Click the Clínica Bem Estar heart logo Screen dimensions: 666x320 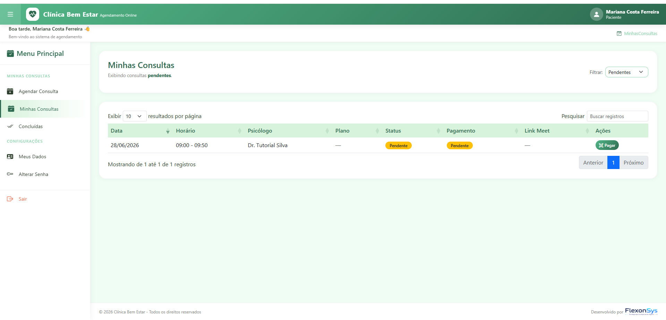pyautogui.click(x=33, y=14)
